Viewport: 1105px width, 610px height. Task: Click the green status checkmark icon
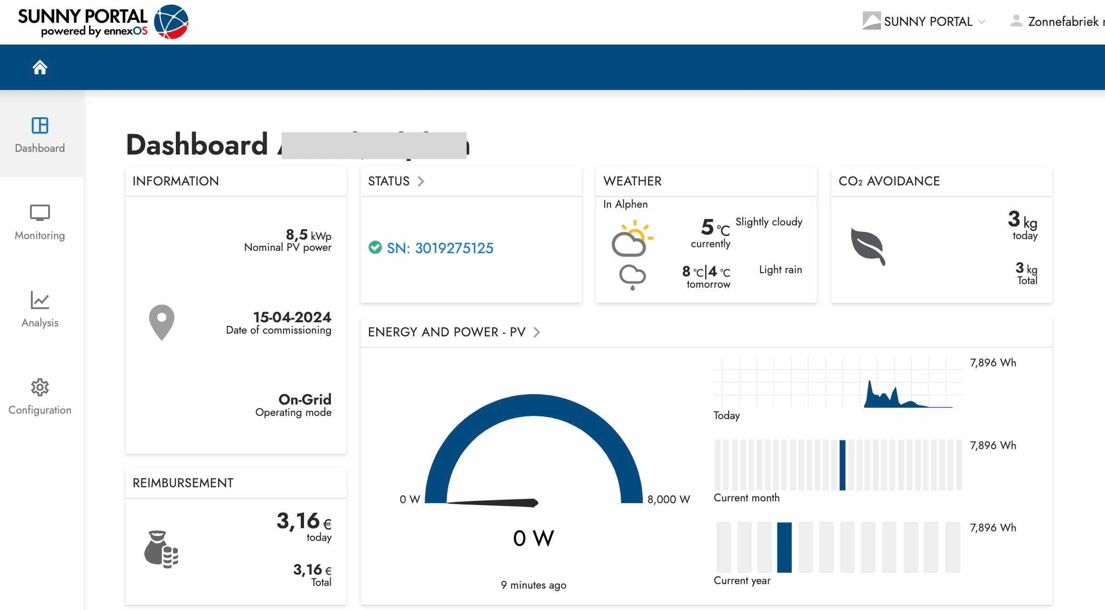click(x=375, y=247)
